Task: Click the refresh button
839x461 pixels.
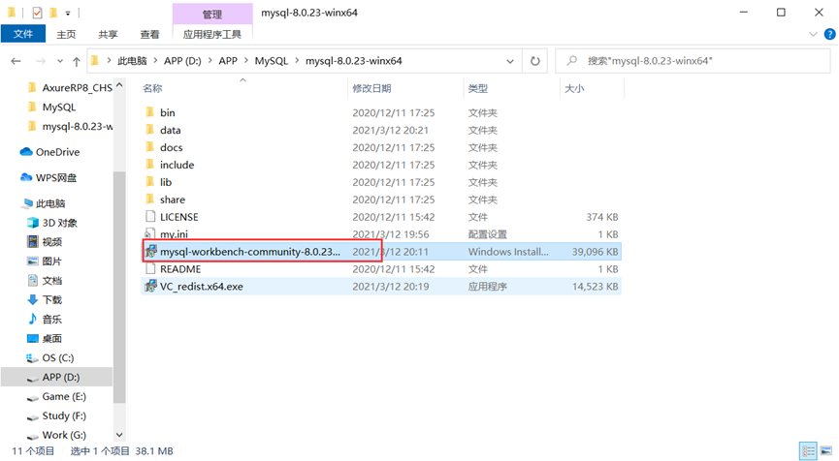Action: click(x=535, y=61)
